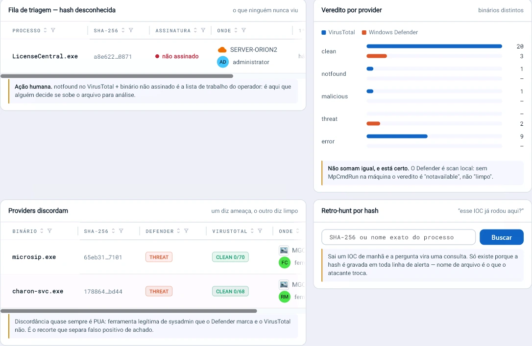Filter the BINÁRIO column
532x346 pixels.
[x=49, y=231]
